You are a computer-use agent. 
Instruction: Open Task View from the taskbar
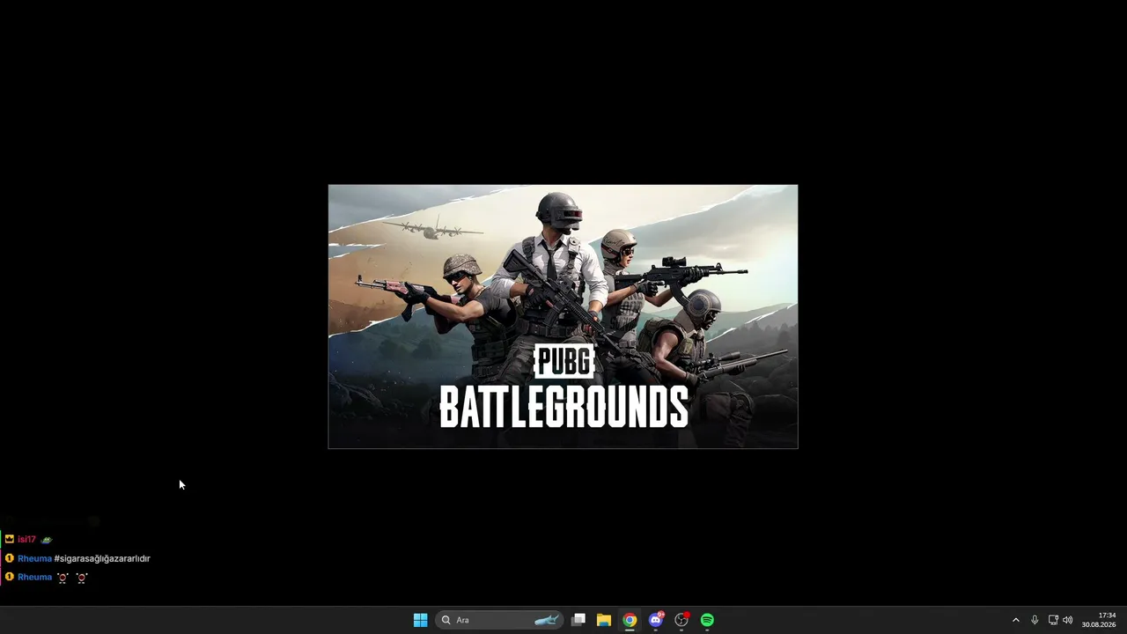[x=578, y=620]
